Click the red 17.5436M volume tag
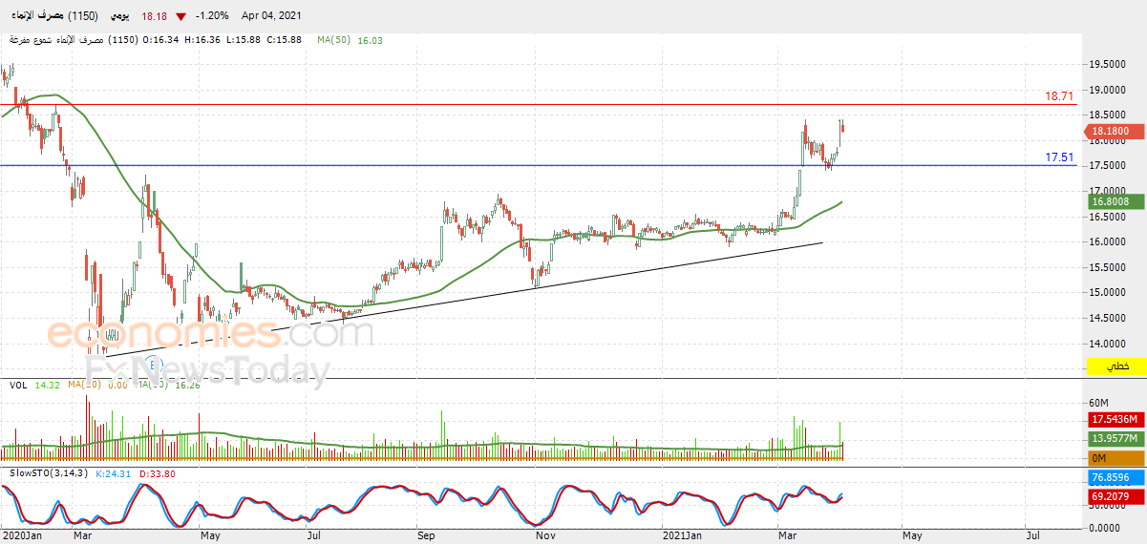Screen dimensions: 1147x544 (1113, 419)
